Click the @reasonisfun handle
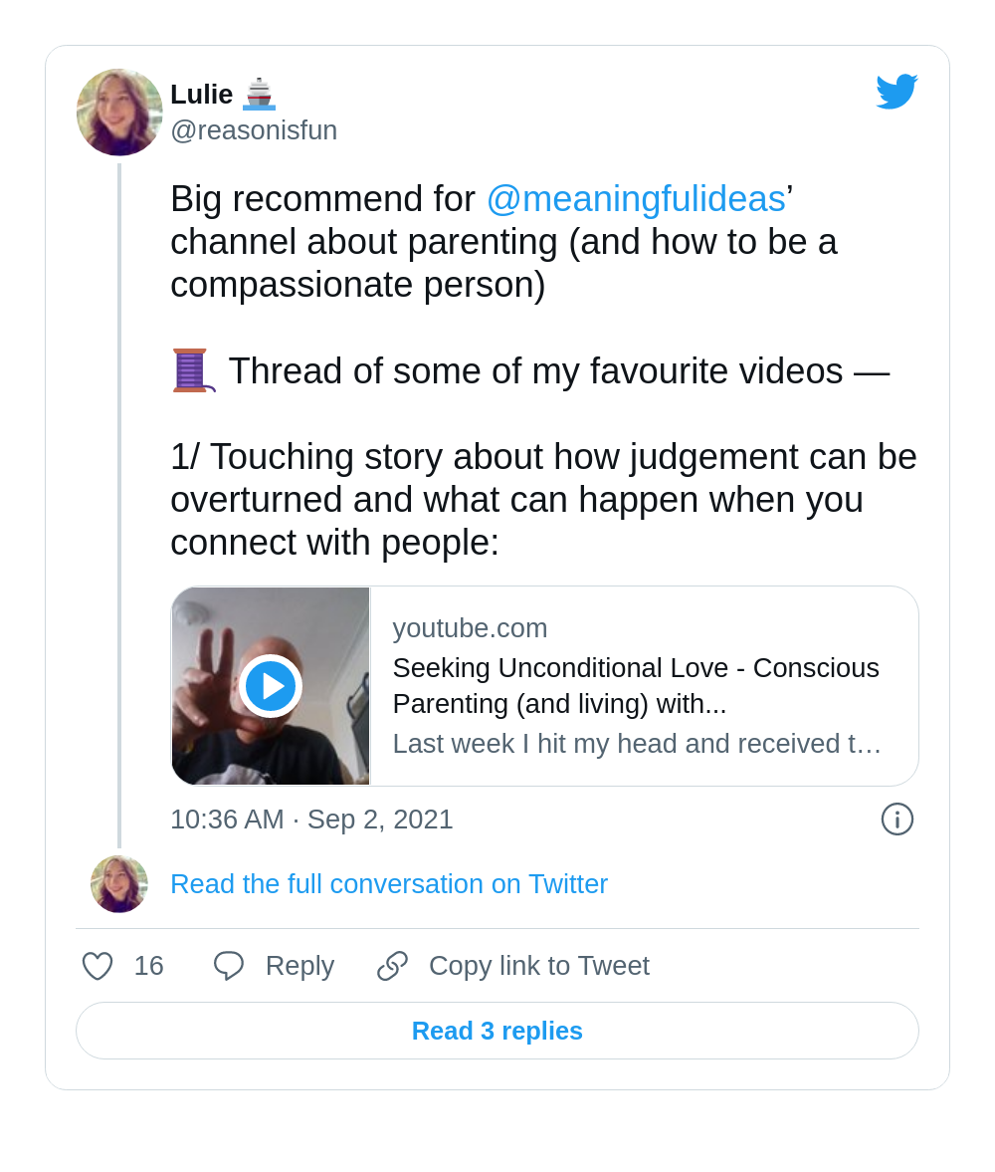Image resolution: width=995 pixels, height=1172 pixels. [x=254, y=130]
